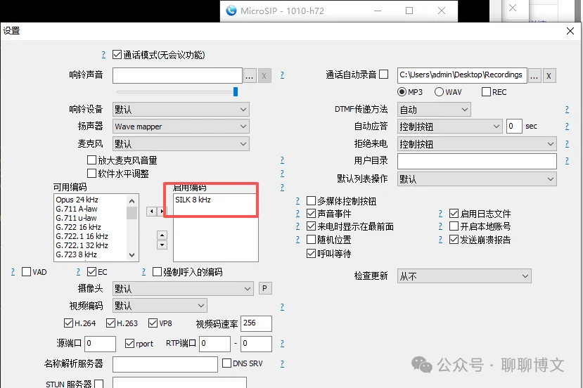Browse for ringtone file next to 响铃声音
This screenshot has width=583, height=388.
[x=250, y=76]
